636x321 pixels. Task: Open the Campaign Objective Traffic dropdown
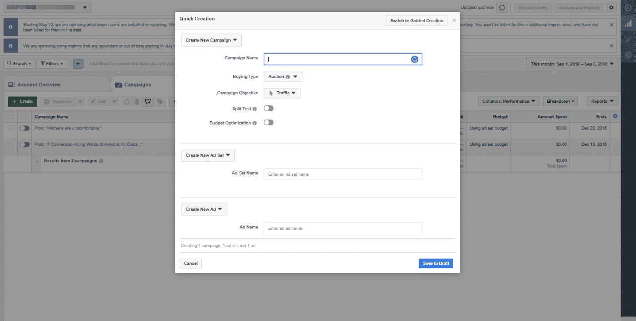(x=282, y=93)
